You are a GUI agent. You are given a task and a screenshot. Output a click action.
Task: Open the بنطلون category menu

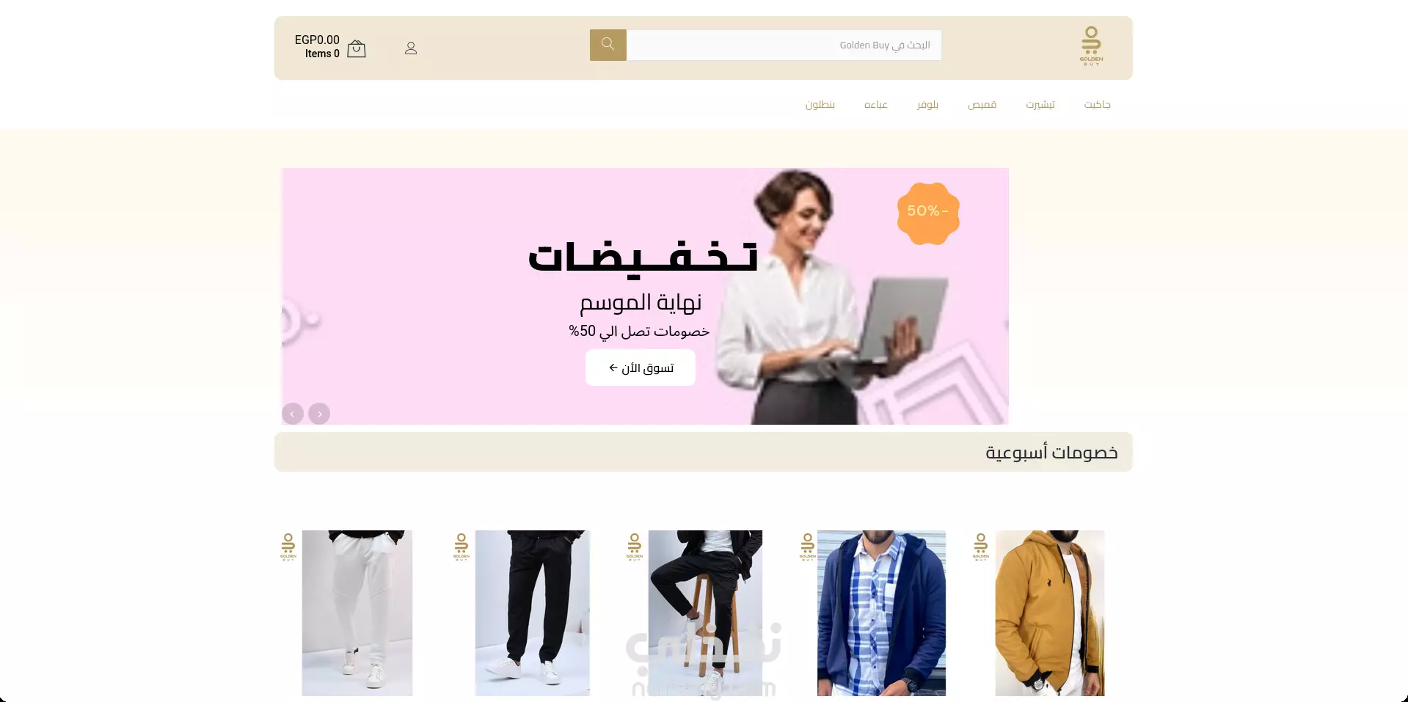pos(820,105)
